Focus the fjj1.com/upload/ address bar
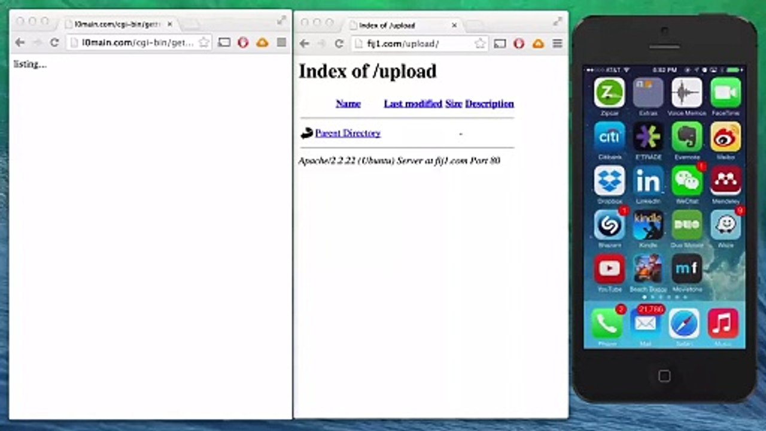This screenshot has height=431, width=766. 419,44
